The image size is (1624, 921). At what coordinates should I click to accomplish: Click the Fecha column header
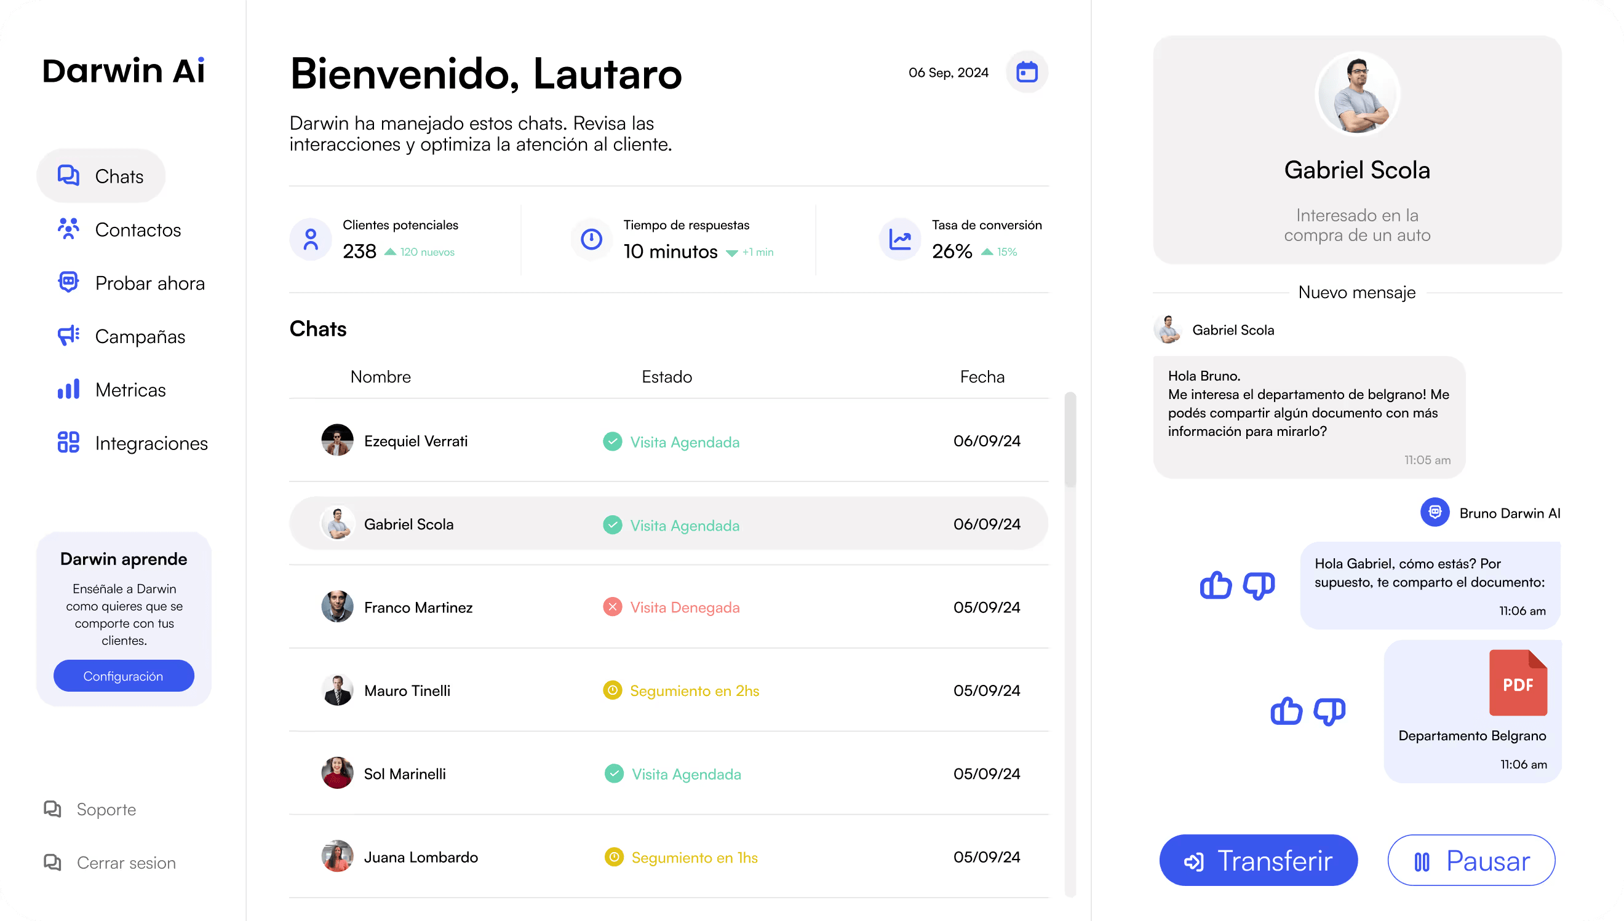[x=982, y=376]
